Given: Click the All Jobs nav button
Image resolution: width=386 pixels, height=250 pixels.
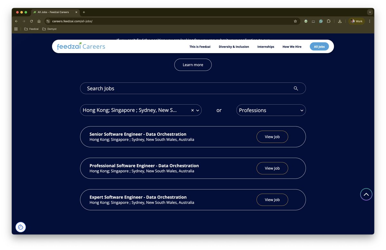Looking at the screenshot, I should (x=319, y=47).
